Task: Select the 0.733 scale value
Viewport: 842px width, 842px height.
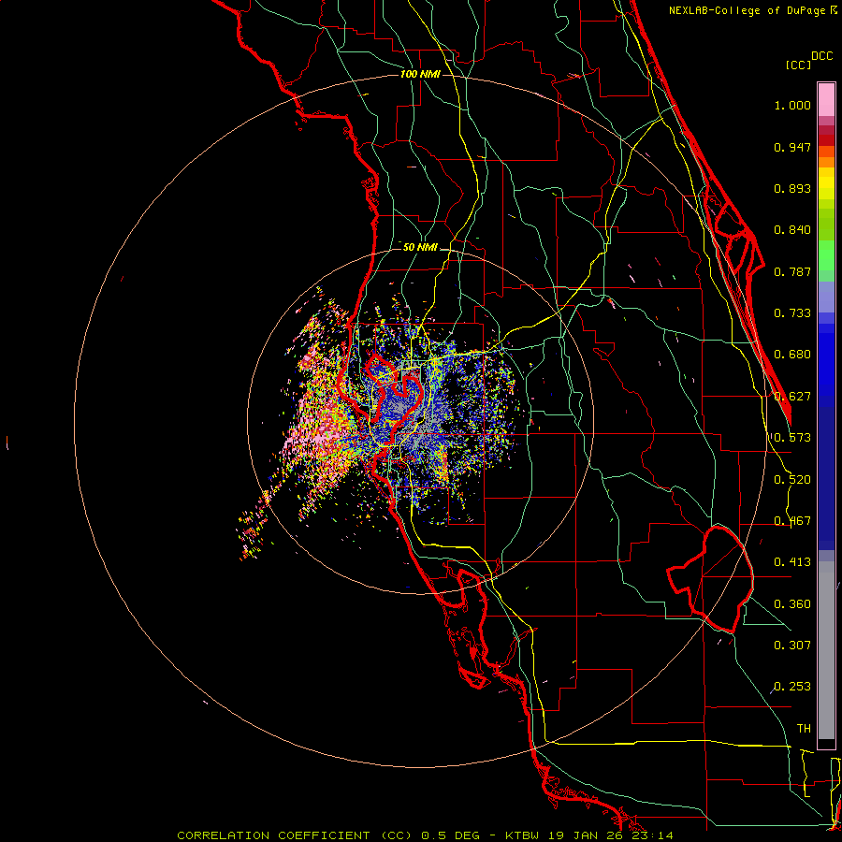Action: click(x=792, y=313)
